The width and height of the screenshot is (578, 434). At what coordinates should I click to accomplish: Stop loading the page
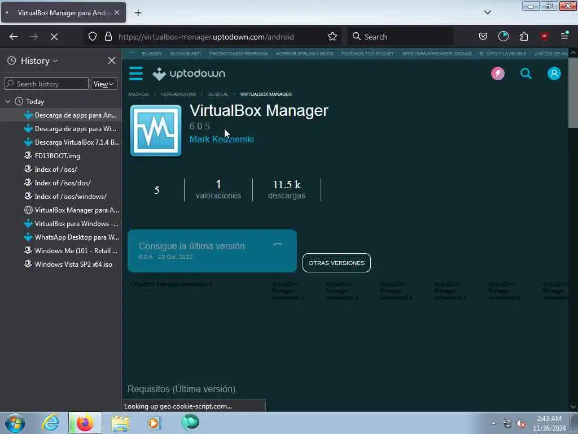tap(54, 37)
